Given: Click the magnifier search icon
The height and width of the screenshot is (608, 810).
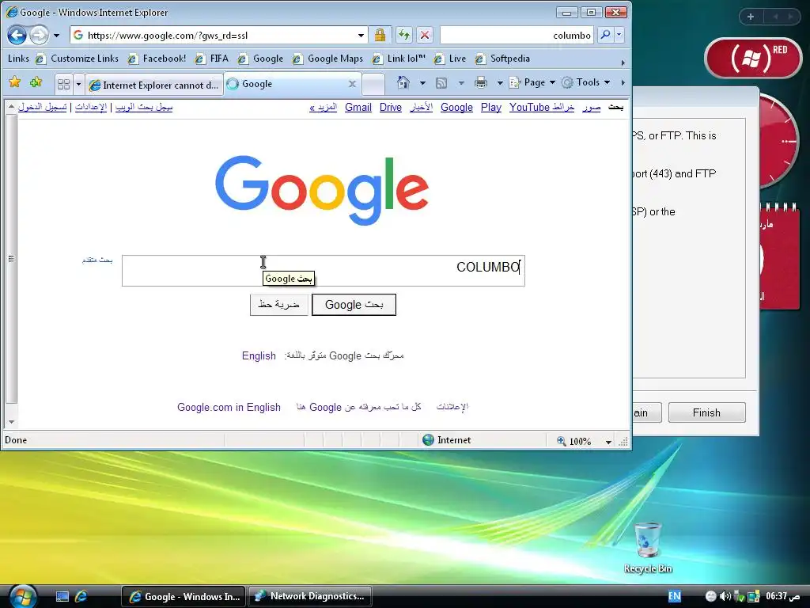Looking at the screenshot, I should [605, 35].
